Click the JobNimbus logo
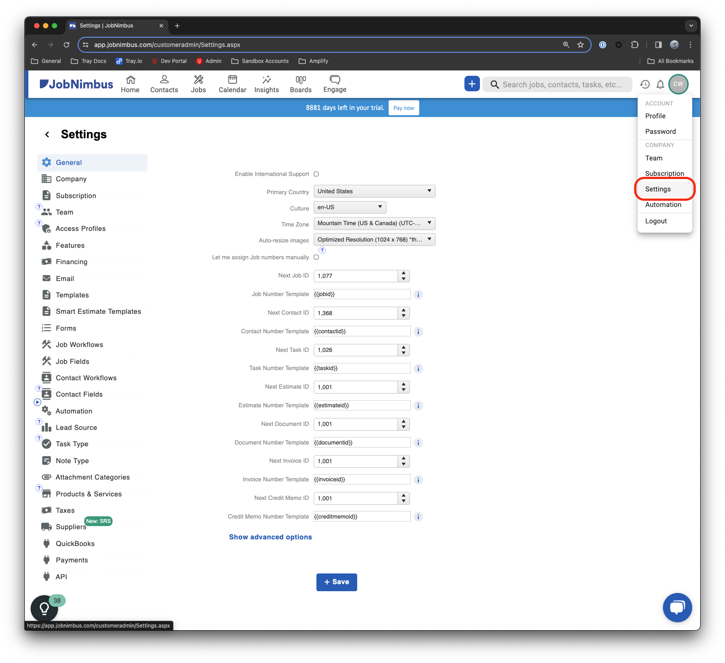 (76, 84)
